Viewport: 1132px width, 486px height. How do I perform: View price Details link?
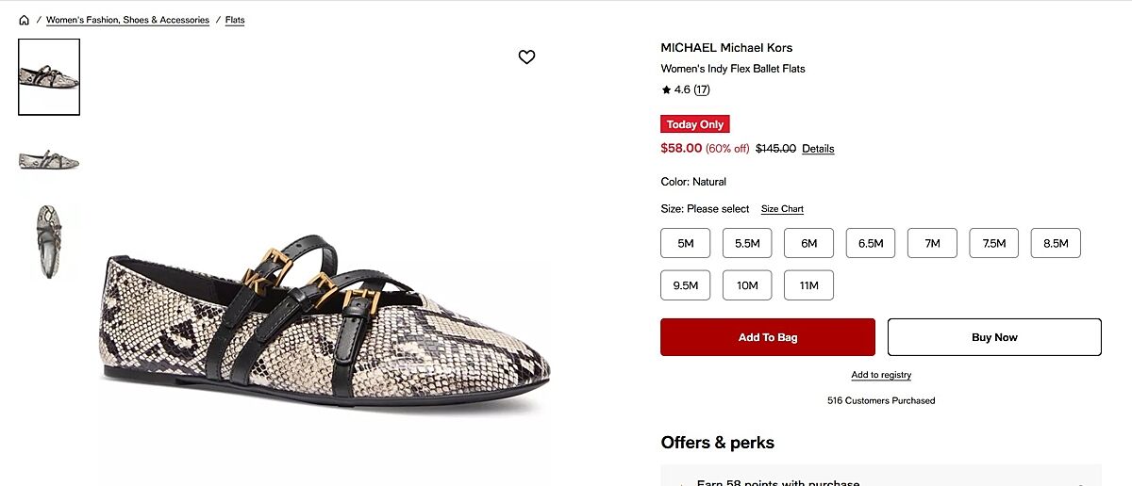[818, 149]
